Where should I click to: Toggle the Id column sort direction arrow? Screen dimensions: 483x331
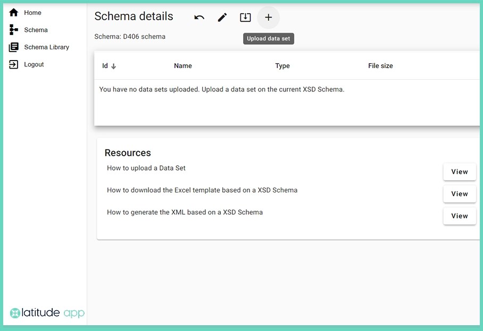coord(113,66)
